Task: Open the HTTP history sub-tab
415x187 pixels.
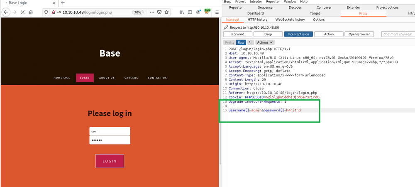Action: pyautogui.click(x=258, y=20)
